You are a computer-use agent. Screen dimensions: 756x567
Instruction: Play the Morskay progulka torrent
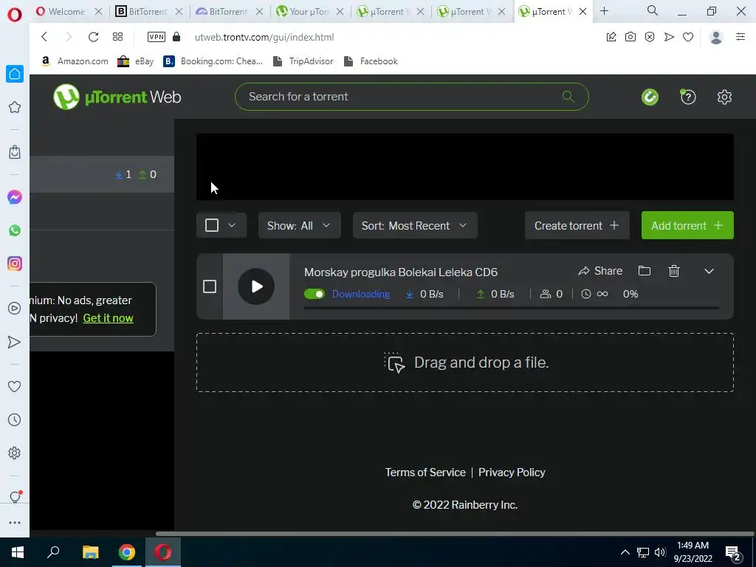(x=256, y=286)
